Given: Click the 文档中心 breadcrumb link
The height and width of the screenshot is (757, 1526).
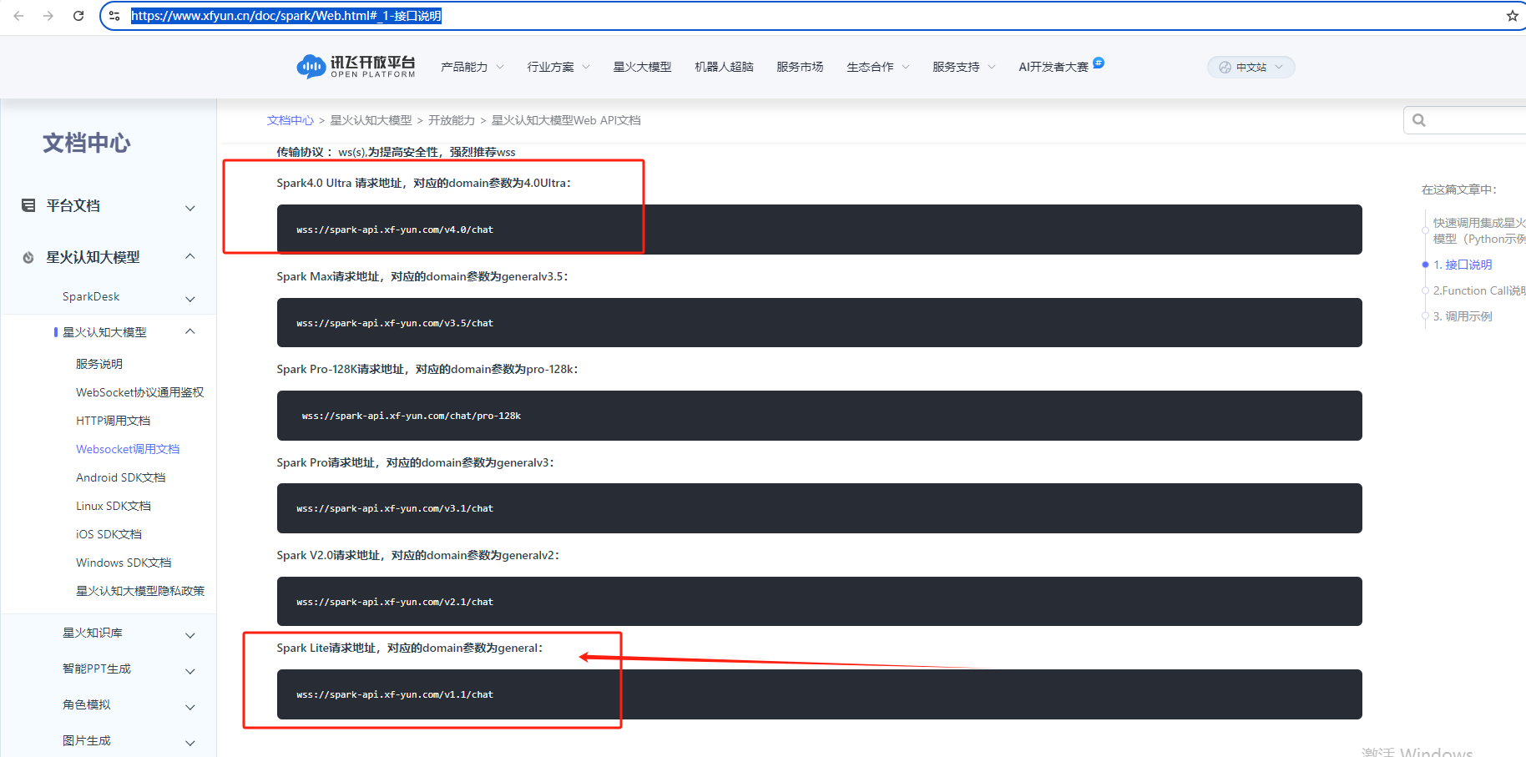Looking at the screenshot, I should 290,120.
